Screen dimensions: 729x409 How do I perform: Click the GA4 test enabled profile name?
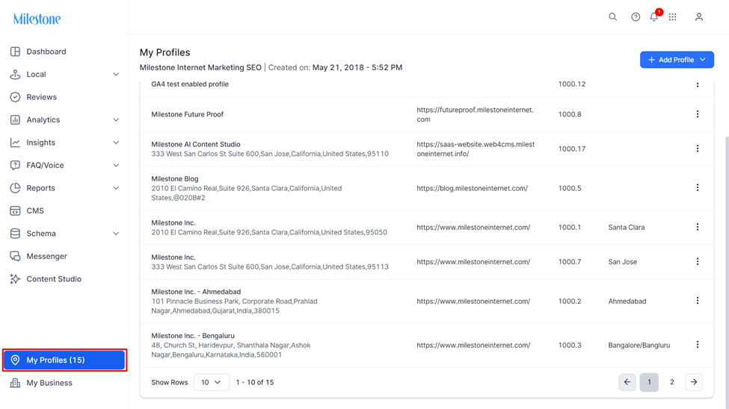coord(190,84)
